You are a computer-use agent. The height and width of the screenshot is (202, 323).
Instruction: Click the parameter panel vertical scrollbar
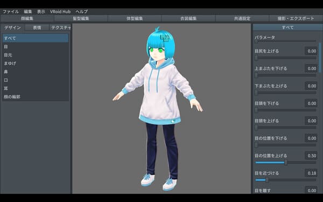[320, 58]
